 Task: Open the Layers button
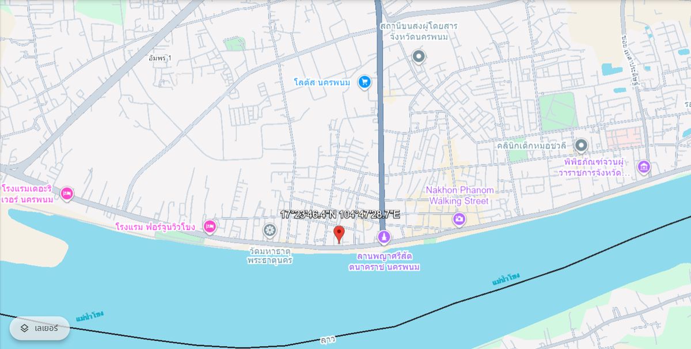pyautogui.click(x=40, y=328)
